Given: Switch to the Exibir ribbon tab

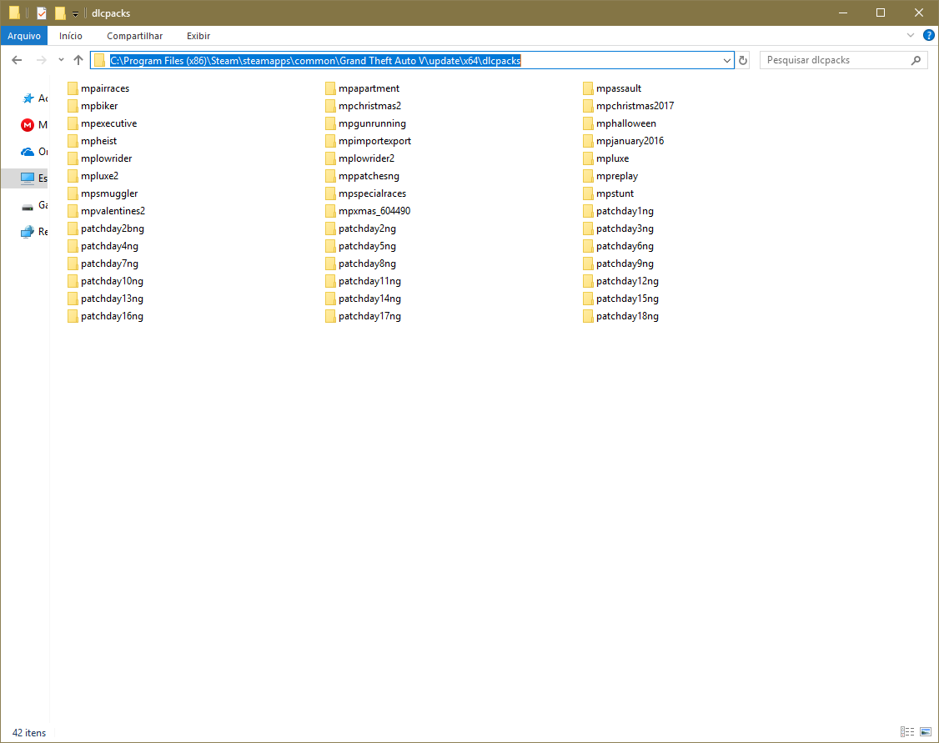Looking at the screenshot, I should [198, 36].
